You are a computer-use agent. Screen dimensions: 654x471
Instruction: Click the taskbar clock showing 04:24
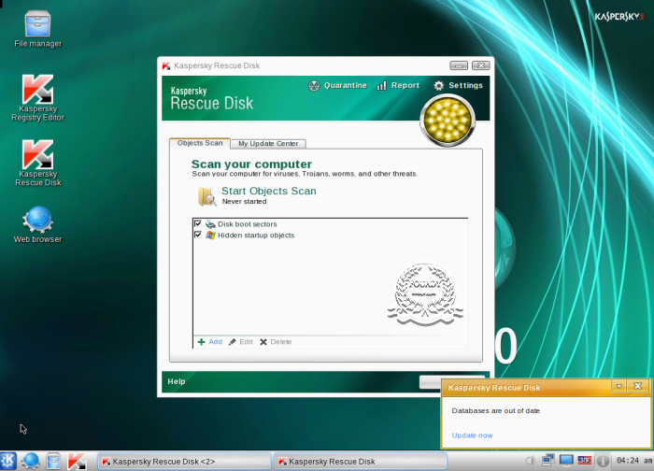point(634,461)
